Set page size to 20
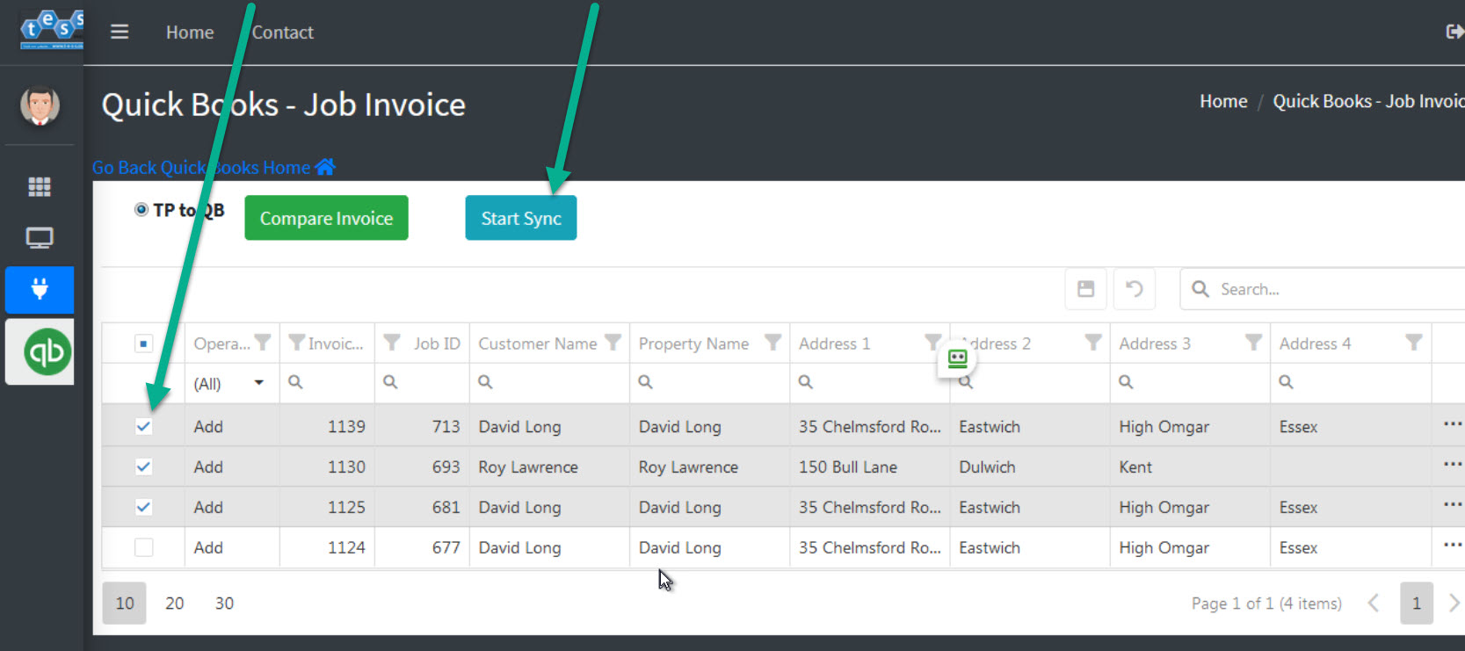 [x=175, y=604]
